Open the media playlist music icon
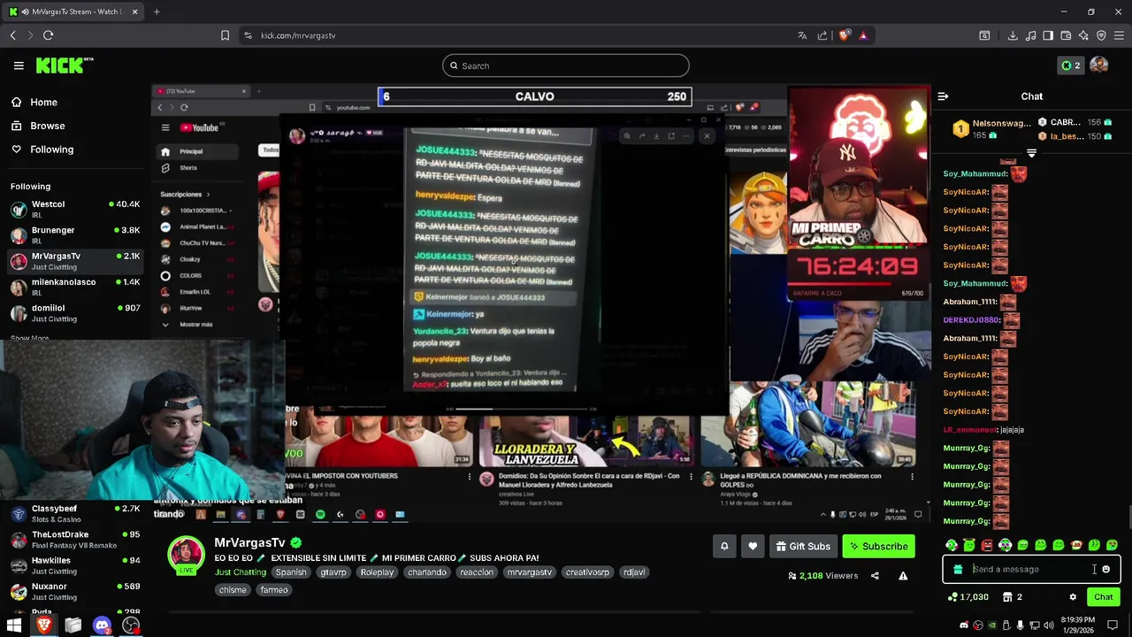 (1030, 35)
